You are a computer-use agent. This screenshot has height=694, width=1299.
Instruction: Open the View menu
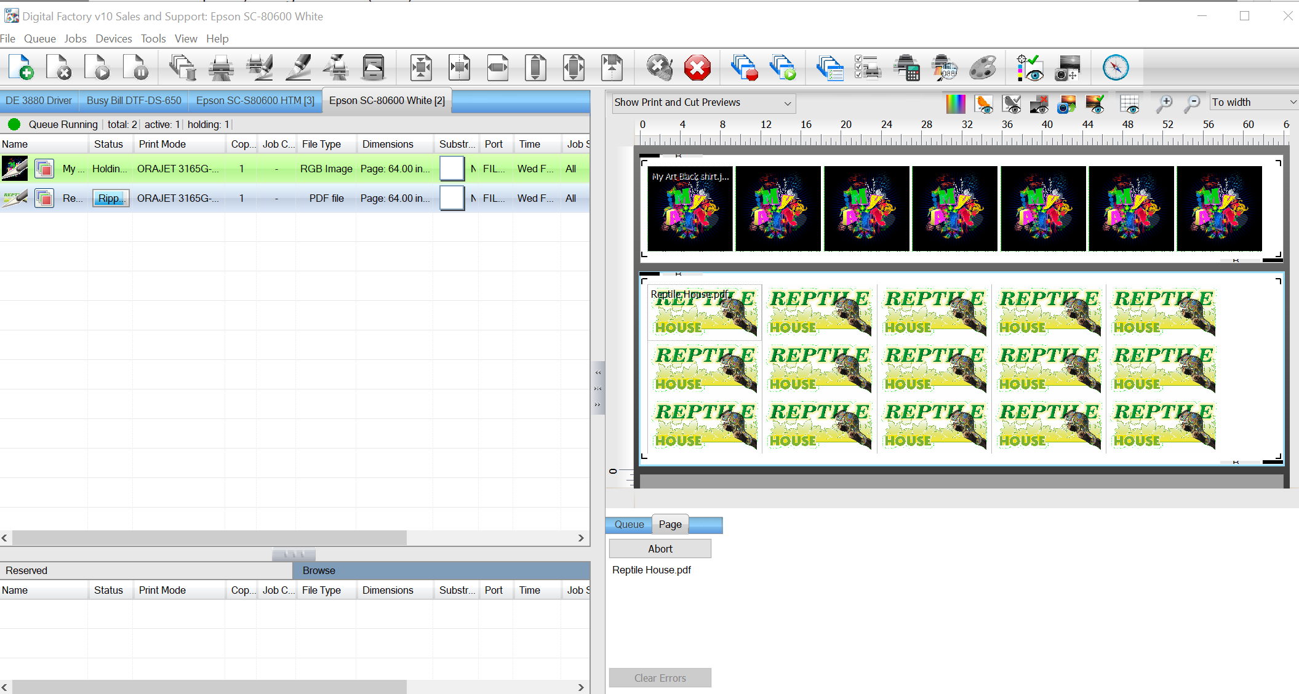coord(186,39)
